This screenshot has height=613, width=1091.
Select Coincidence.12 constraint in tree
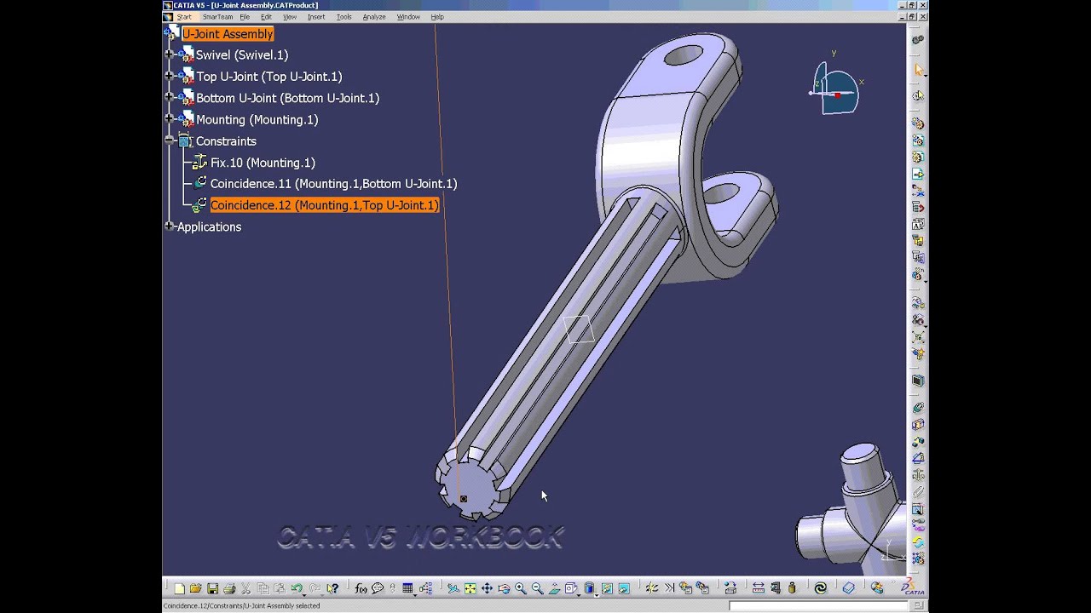[324, 205]
